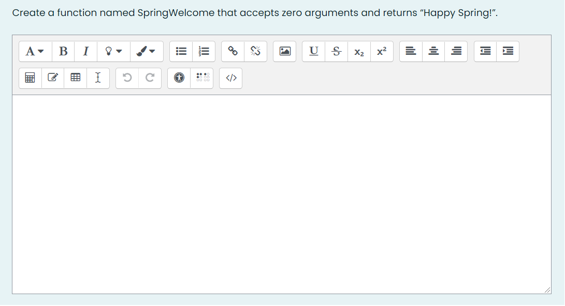The height and width of the screenshot is (306, 565).
Task: Apply an ordered numbered list
Action: point(204,51)
